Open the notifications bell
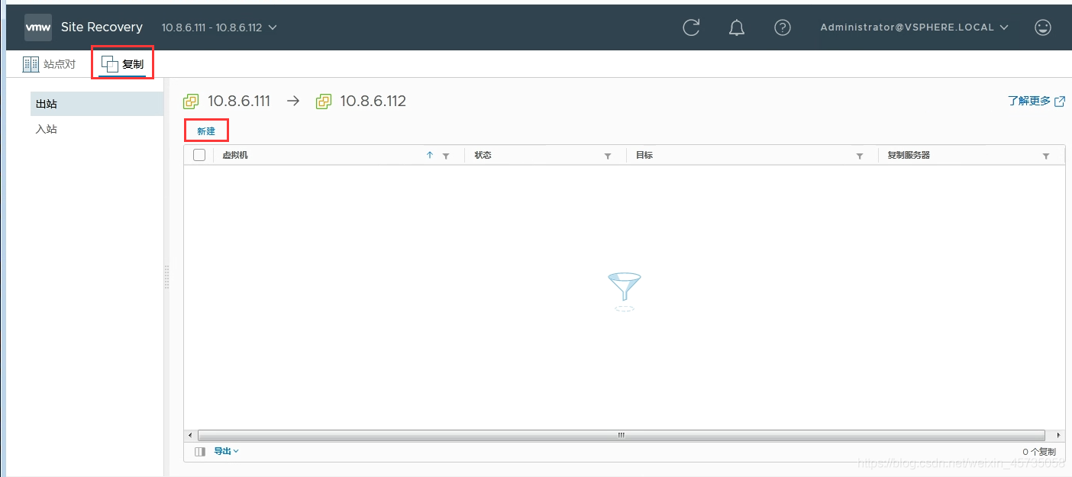The height and width of the screenshot is (477, 1072). tap(737, 27)
